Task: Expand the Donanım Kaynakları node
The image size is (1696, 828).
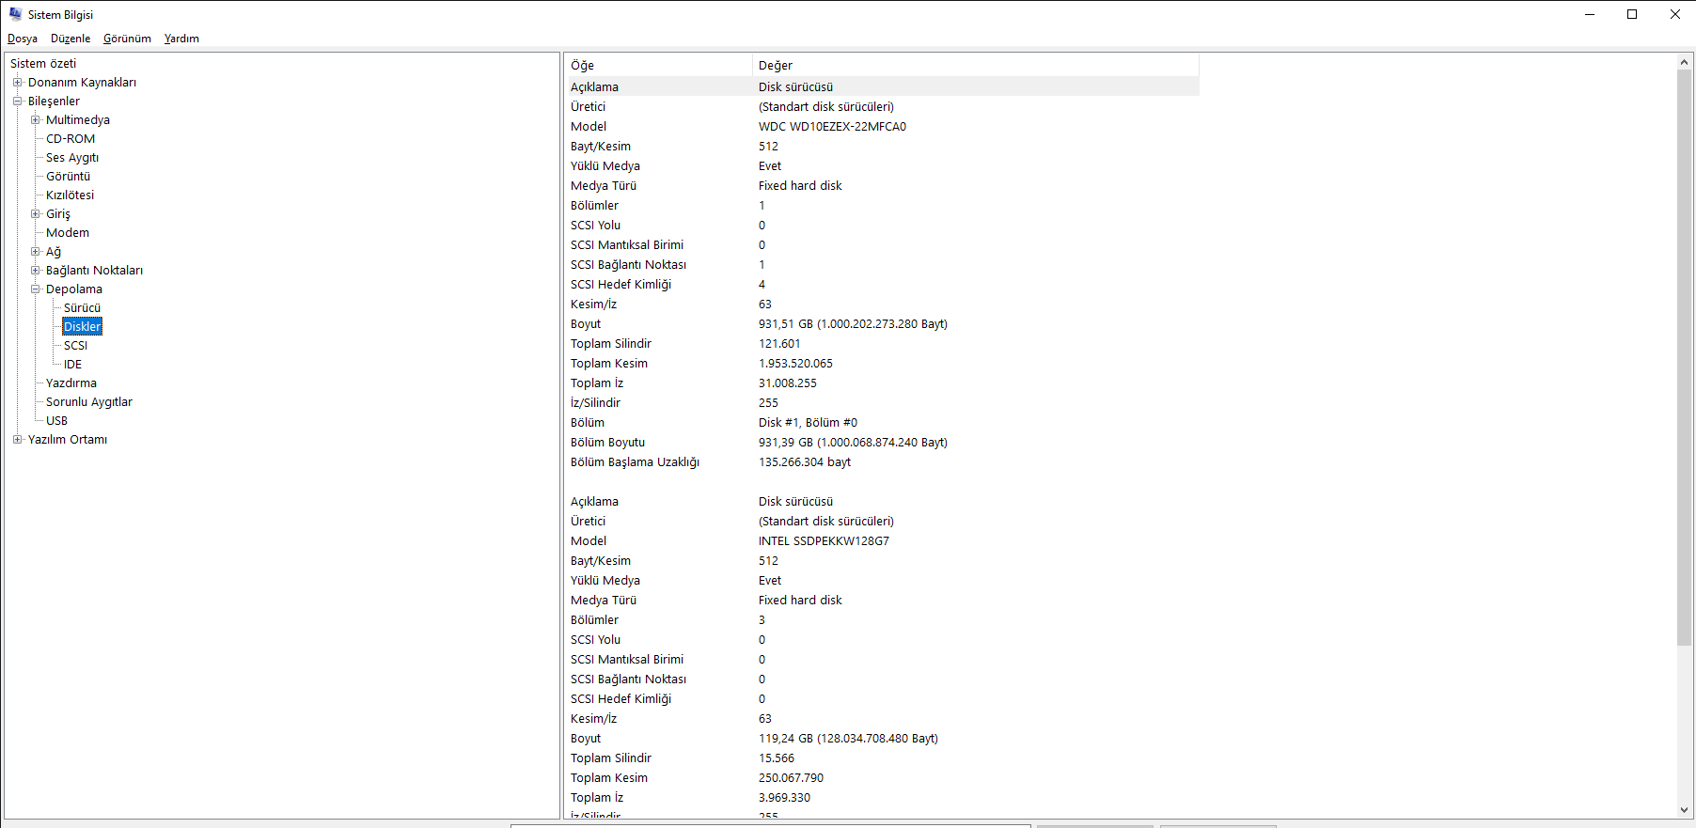Action: tap(17, 83)
